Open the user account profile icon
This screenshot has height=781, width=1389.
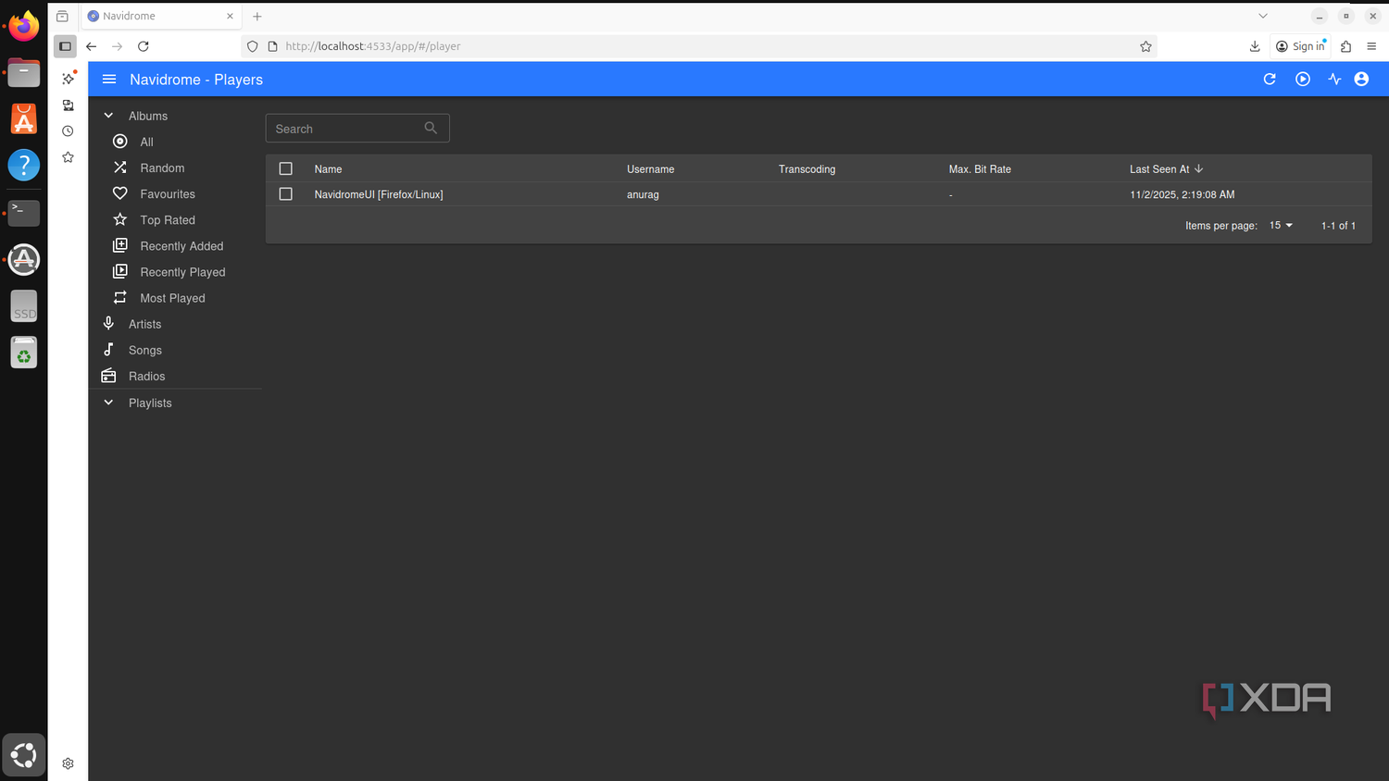[x=1361, y=80]
